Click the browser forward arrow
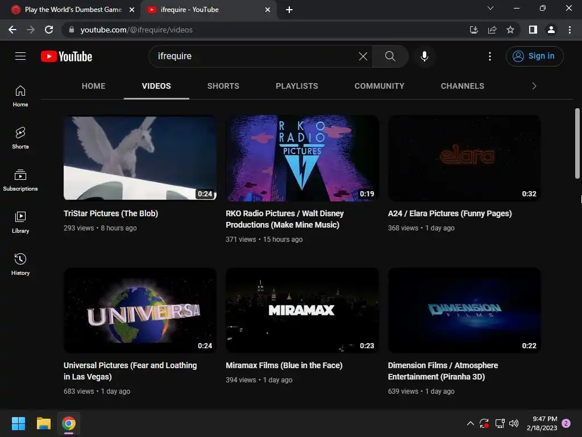582x437 pixels. point(31,30)
